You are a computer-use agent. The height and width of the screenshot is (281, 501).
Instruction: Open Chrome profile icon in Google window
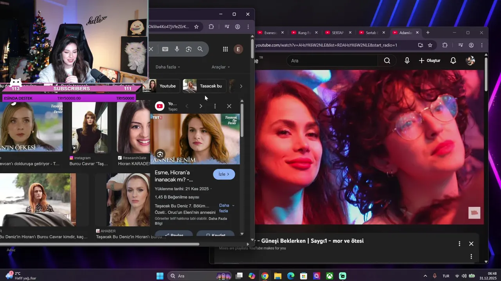(x=238, y=27)
